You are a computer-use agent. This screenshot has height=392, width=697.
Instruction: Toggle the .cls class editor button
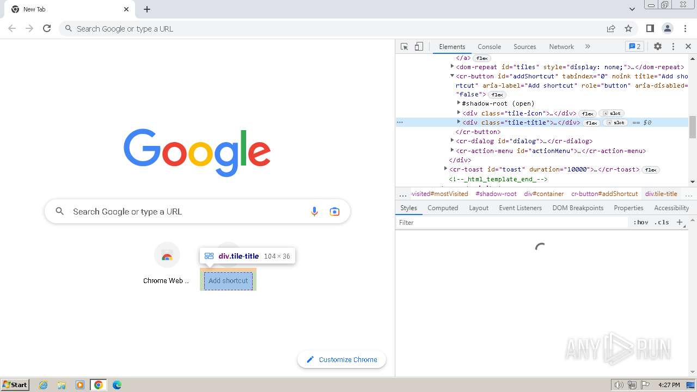(662, 222)
